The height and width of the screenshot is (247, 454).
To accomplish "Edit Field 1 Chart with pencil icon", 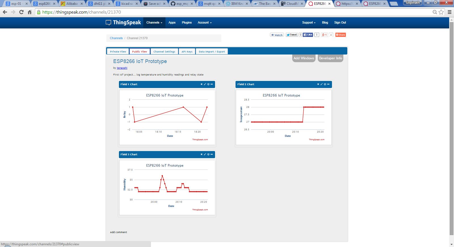I will point(205,84).
